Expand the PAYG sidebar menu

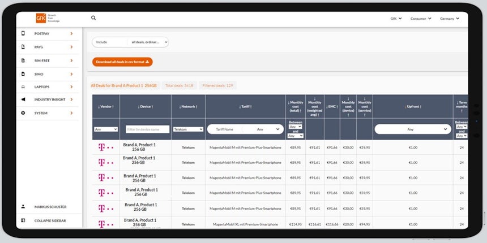pos(71,47)
